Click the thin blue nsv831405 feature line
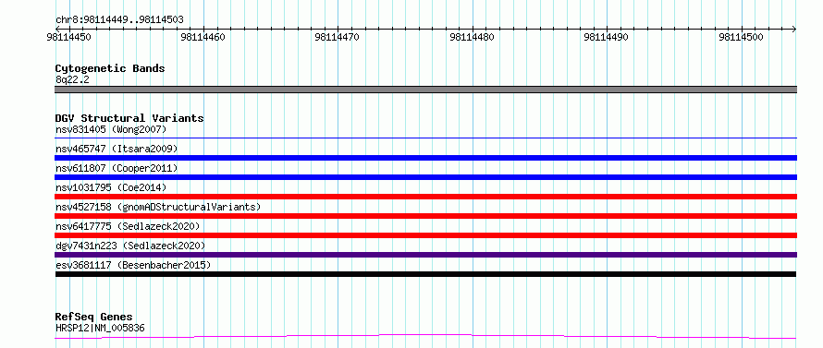The image size is (823, 348). point(425,138)
